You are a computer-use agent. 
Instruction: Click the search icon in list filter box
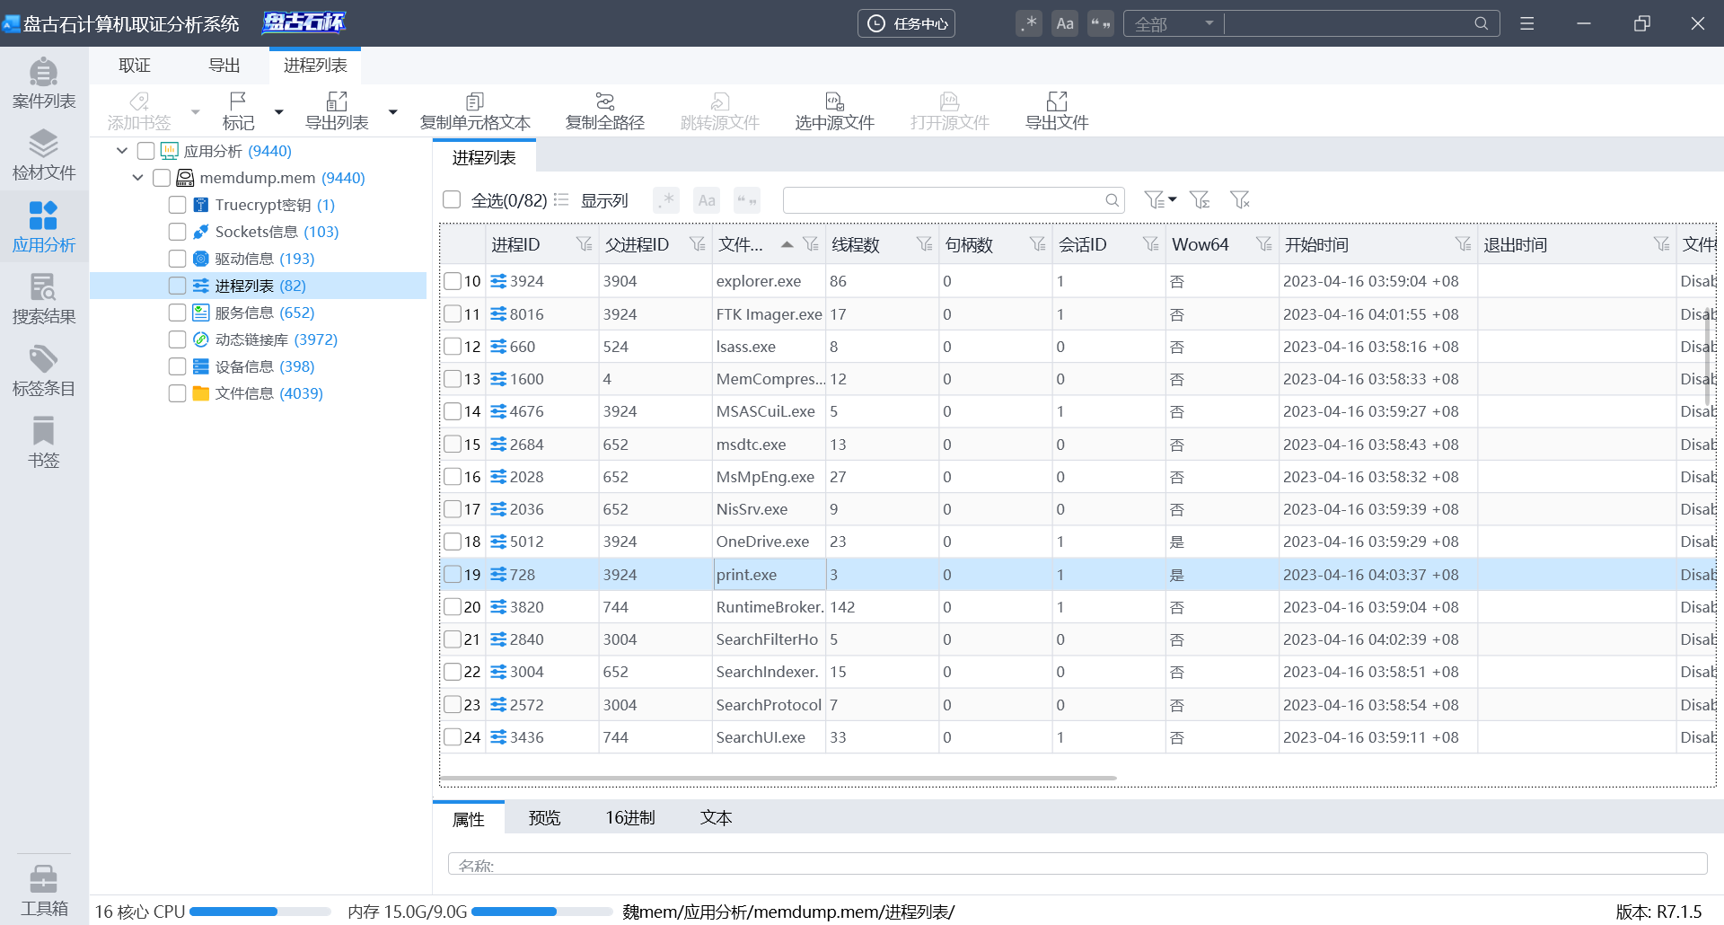[1112, 200]
